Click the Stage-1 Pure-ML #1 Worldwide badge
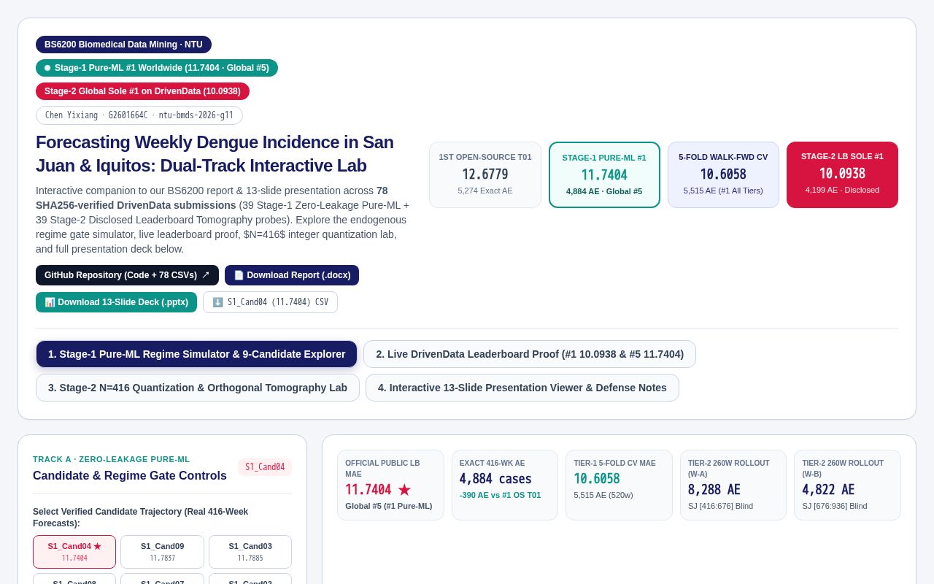This screenshot has height=584, width=934. (157, 68)
